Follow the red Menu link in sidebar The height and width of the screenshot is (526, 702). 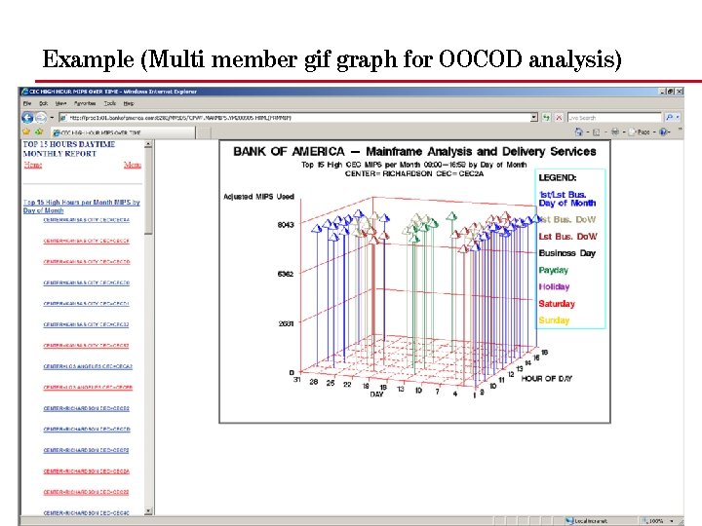[133, 165]
